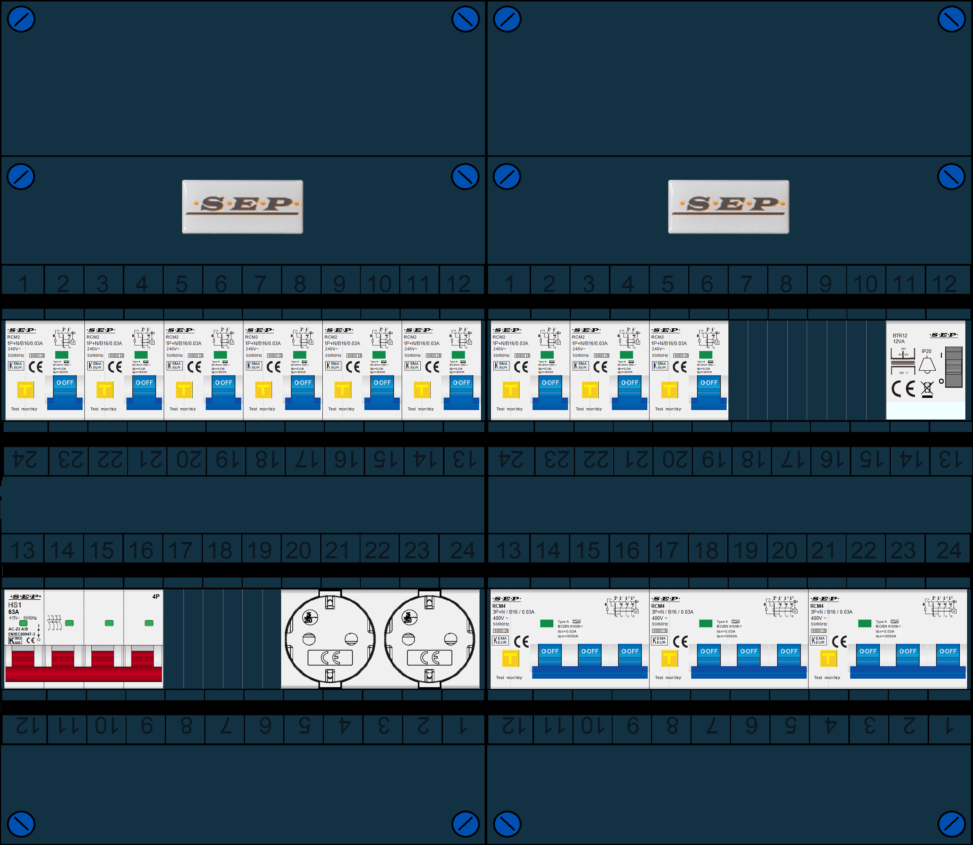The height and width of the screenshot is (845, 973).
Task: Click the '63A' rating on main switch
Action: (x=14, y=612)
